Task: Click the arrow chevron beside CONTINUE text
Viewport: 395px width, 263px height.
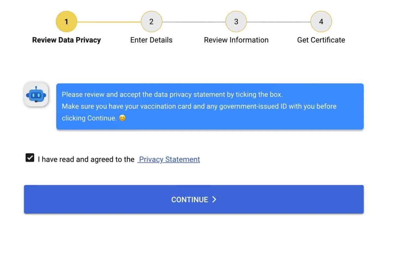Action: click(x=214, y=199)
